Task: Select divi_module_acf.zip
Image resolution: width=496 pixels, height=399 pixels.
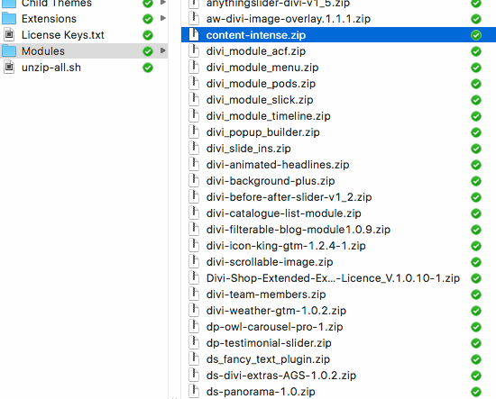Action: coord(256,51)
